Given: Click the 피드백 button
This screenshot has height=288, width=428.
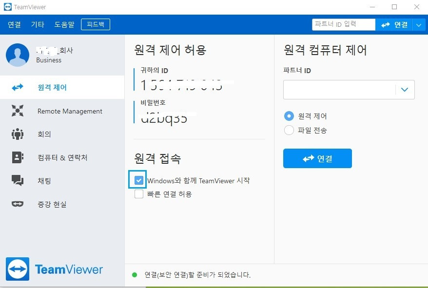Looking at the screenshot, I should click(x=96, y=24).
